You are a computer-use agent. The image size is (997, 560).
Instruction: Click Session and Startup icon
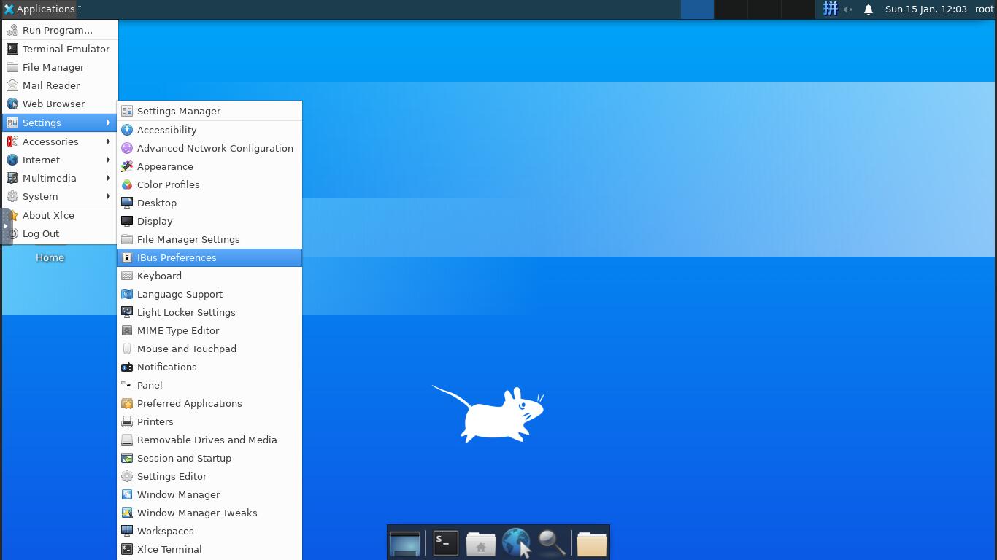click(x=127, y=458)
